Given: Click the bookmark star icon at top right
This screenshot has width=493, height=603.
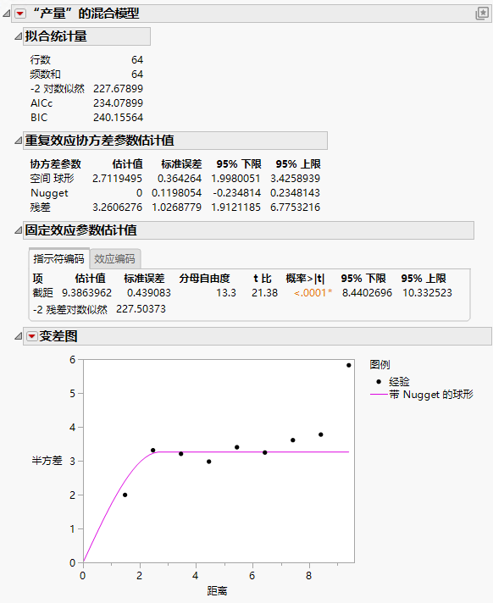Looking at the screenshot, I should (x=482, y=14).
